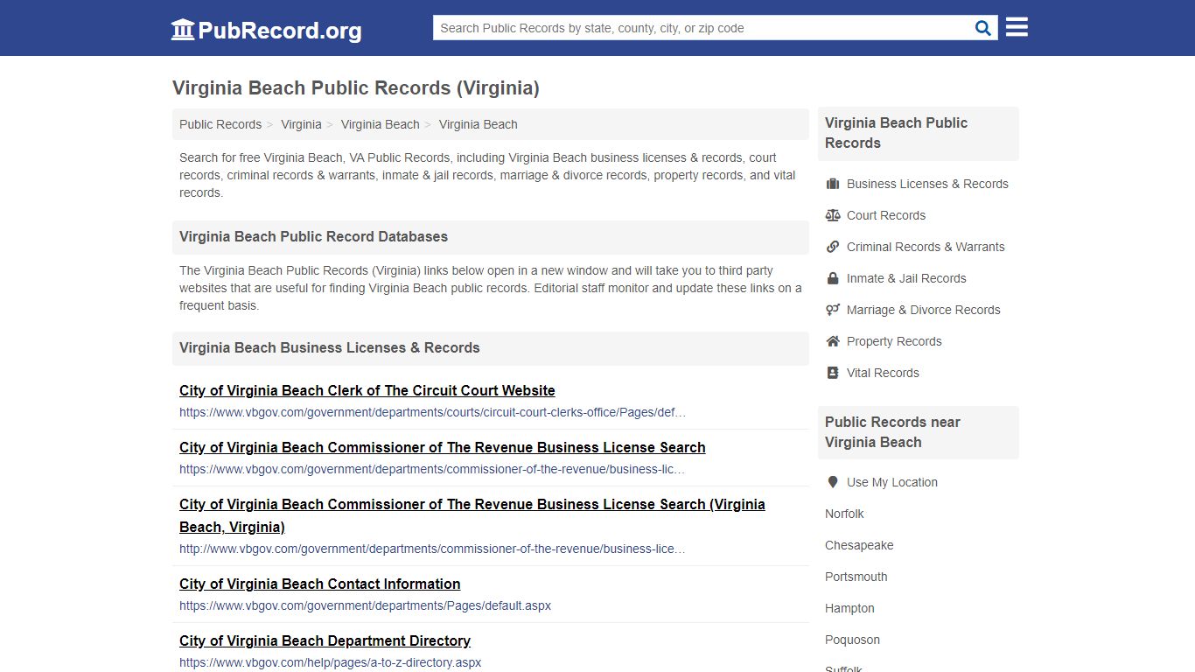Click the contact book icon beside Vital Records
Viewport: 1195px width, 672px height.
point(833,373)
